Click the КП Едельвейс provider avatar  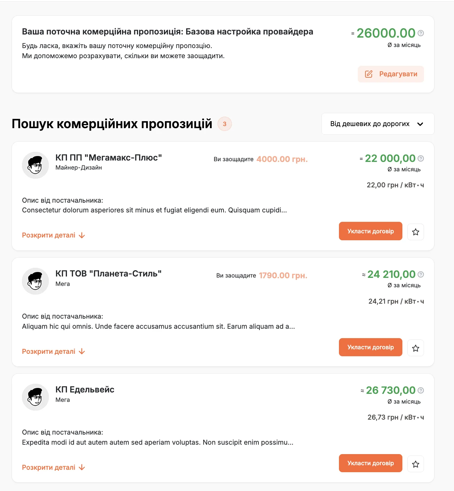[35, 397]
